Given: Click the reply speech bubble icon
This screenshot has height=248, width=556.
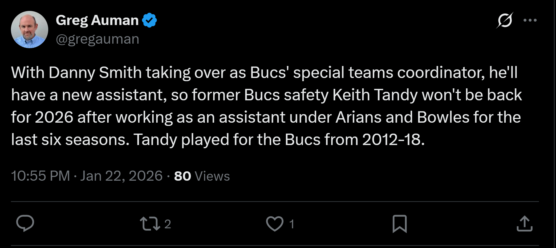Looking at the screenshot, I should [x=25, y=223].
